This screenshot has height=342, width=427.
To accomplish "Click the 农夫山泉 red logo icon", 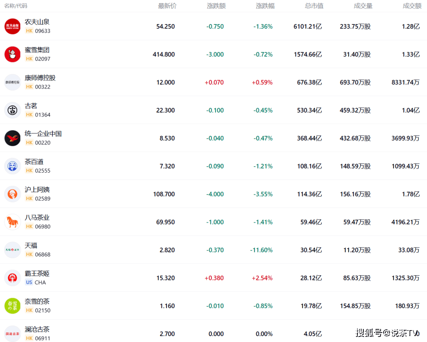I will [x=12, y=26].
